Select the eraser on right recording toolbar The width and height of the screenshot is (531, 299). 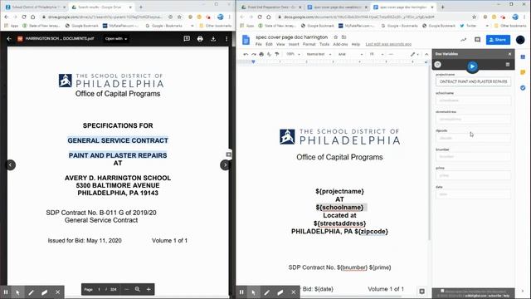(x=280, y=292)
